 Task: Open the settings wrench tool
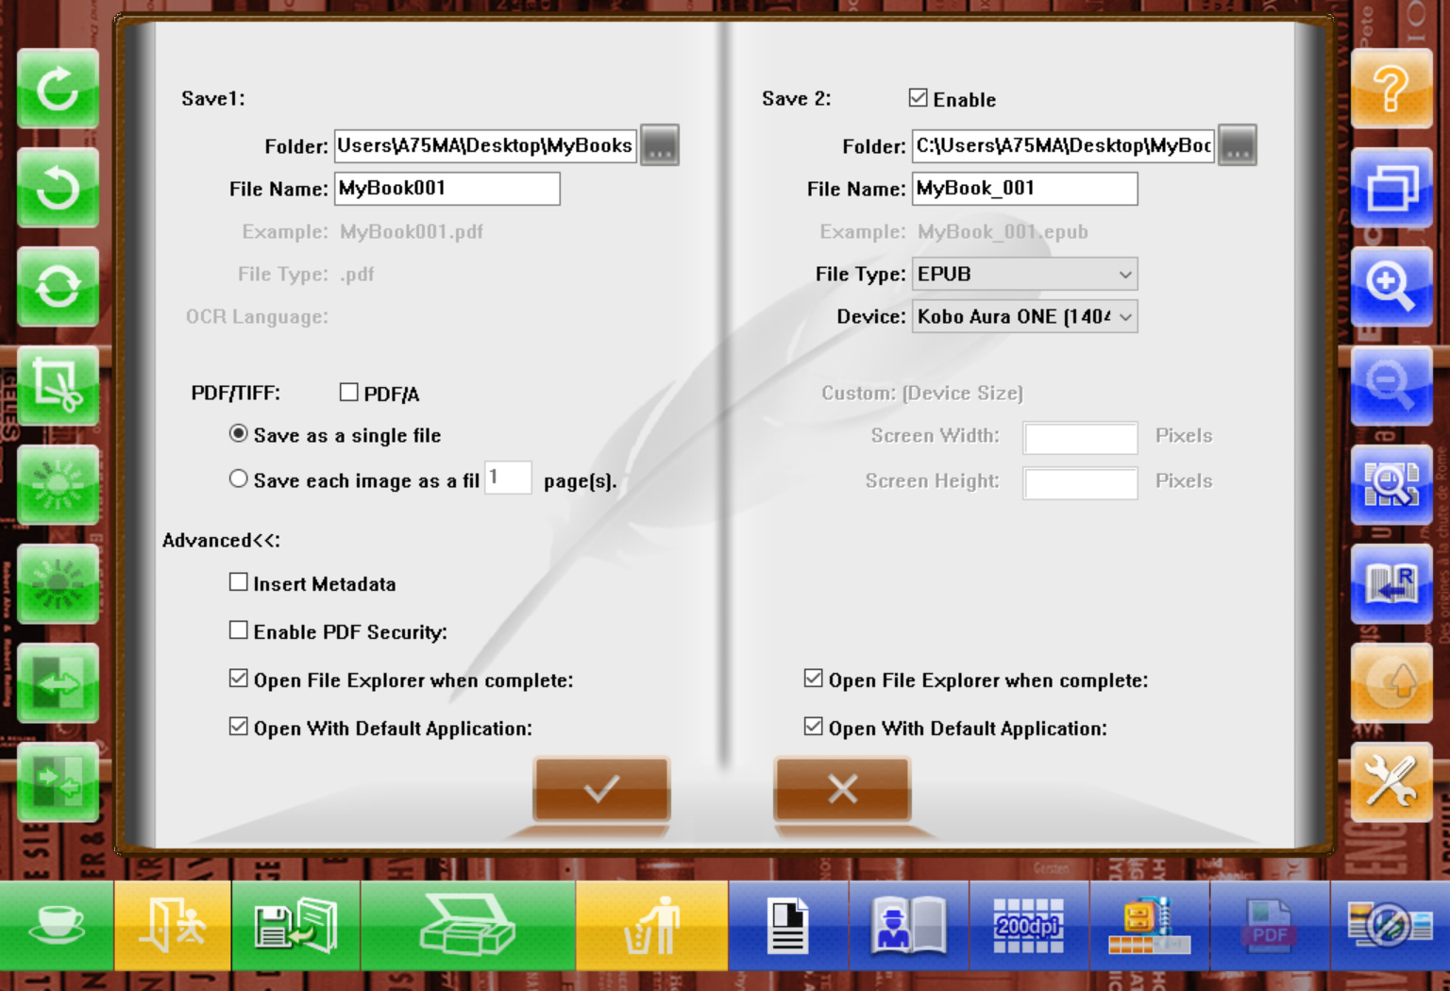coord(1391,782)
